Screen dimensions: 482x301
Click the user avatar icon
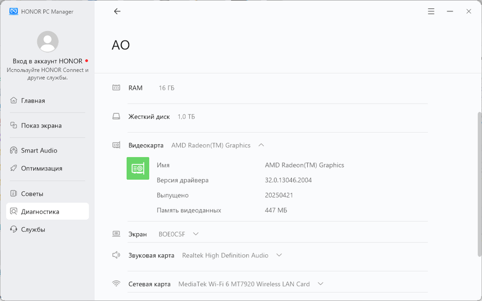[48, 42]
